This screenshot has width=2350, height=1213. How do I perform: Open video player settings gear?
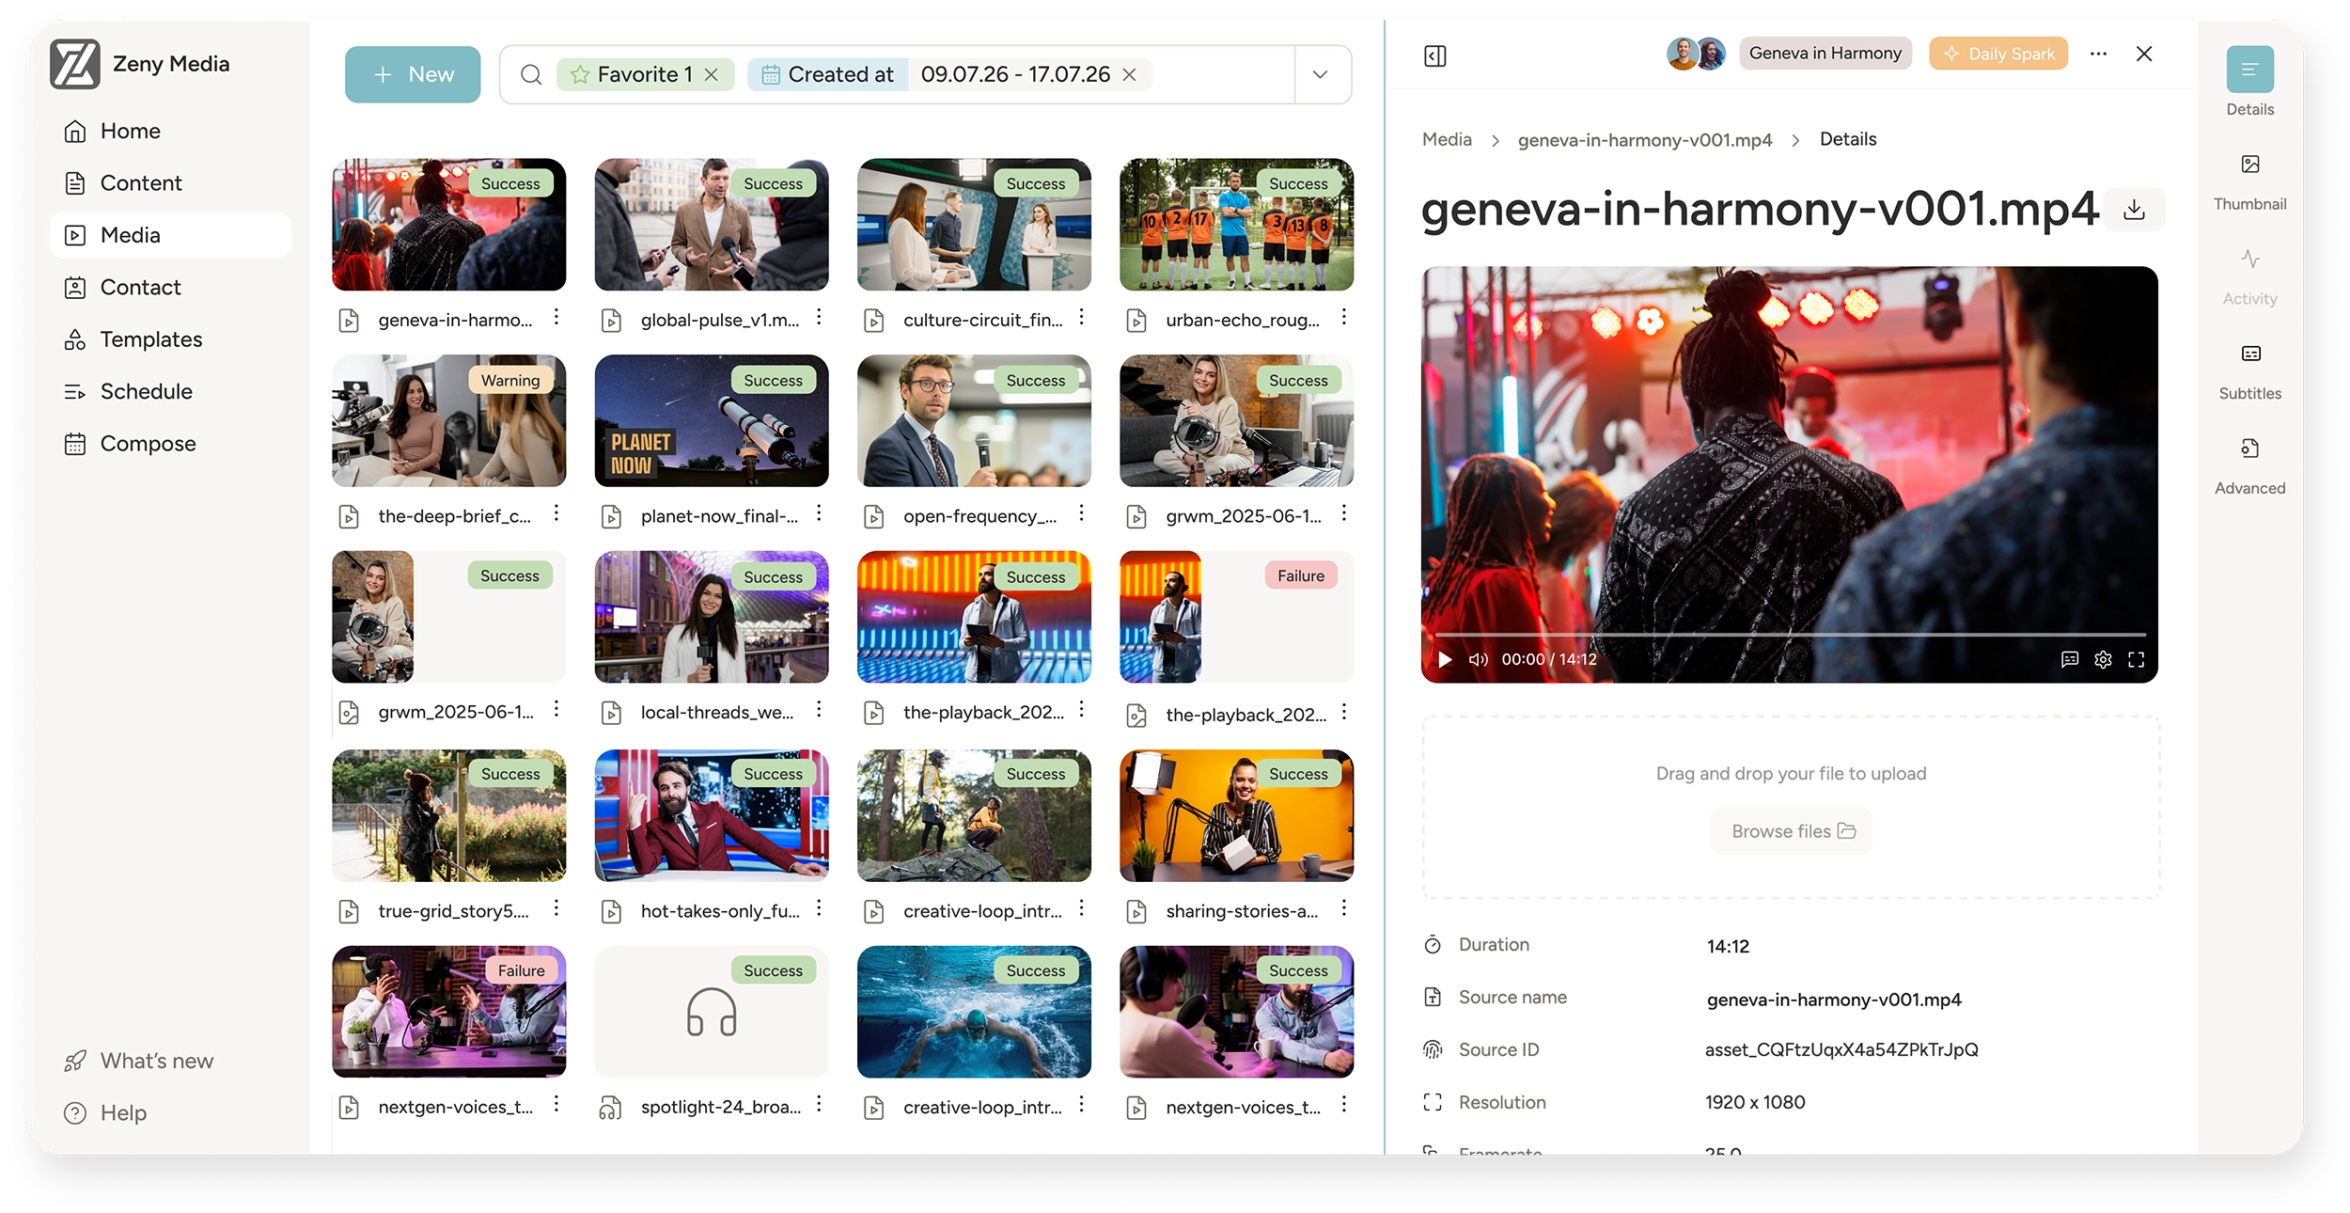click(x=2104, y=659)
